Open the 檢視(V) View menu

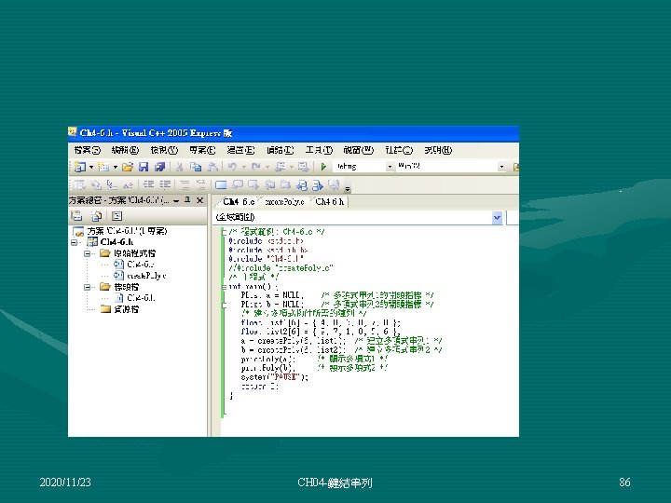point(164,150)
